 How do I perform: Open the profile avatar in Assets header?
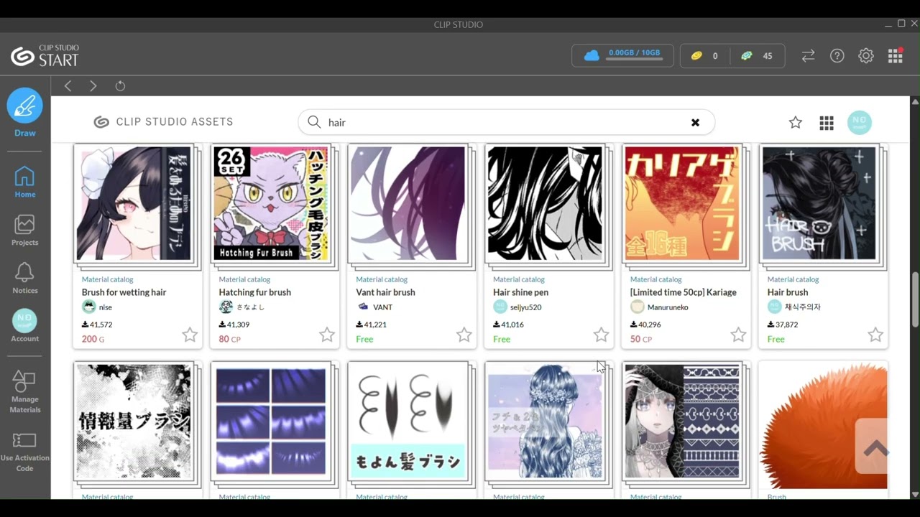coord(860,123)
